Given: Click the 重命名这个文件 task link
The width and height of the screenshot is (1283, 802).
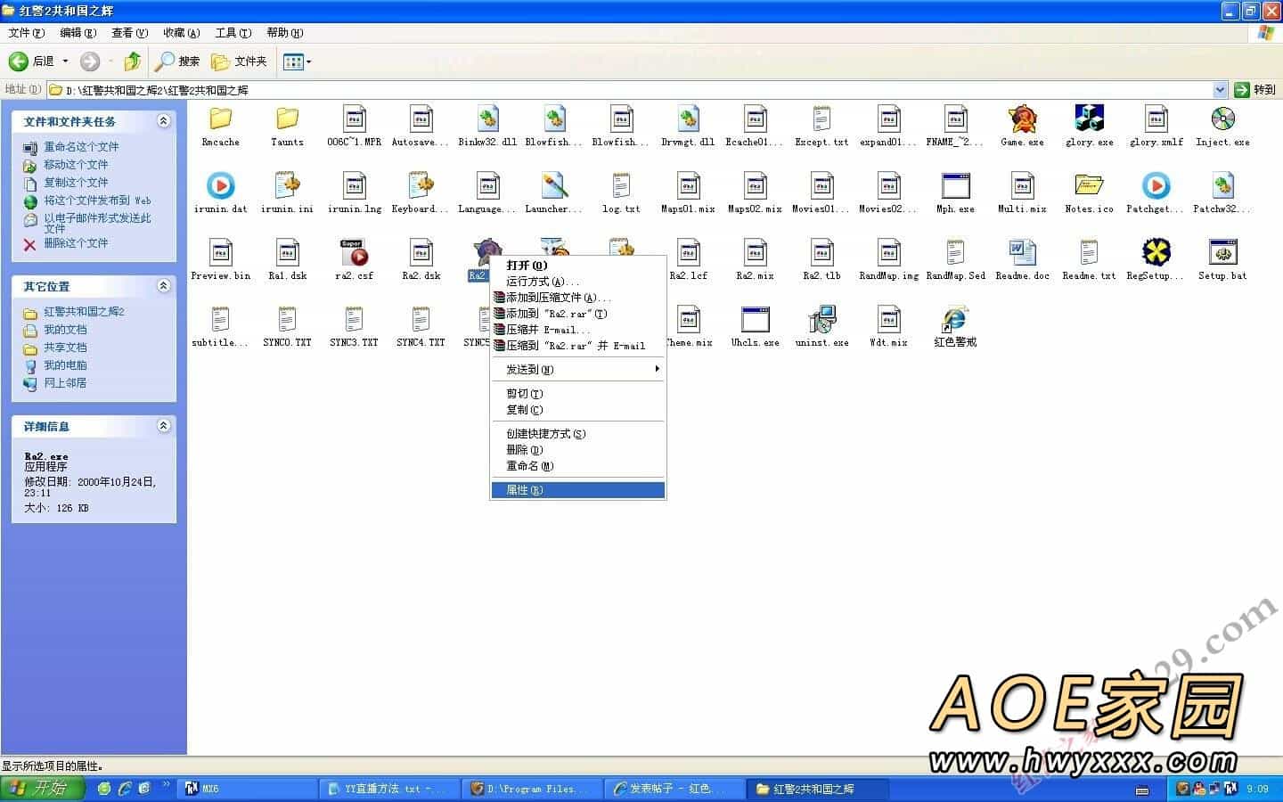Looking at the screenshot, I should click(81, 147).
